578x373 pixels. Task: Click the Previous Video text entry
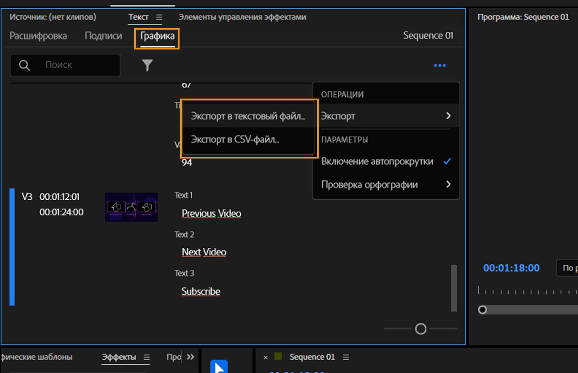(x=211, y=213)
